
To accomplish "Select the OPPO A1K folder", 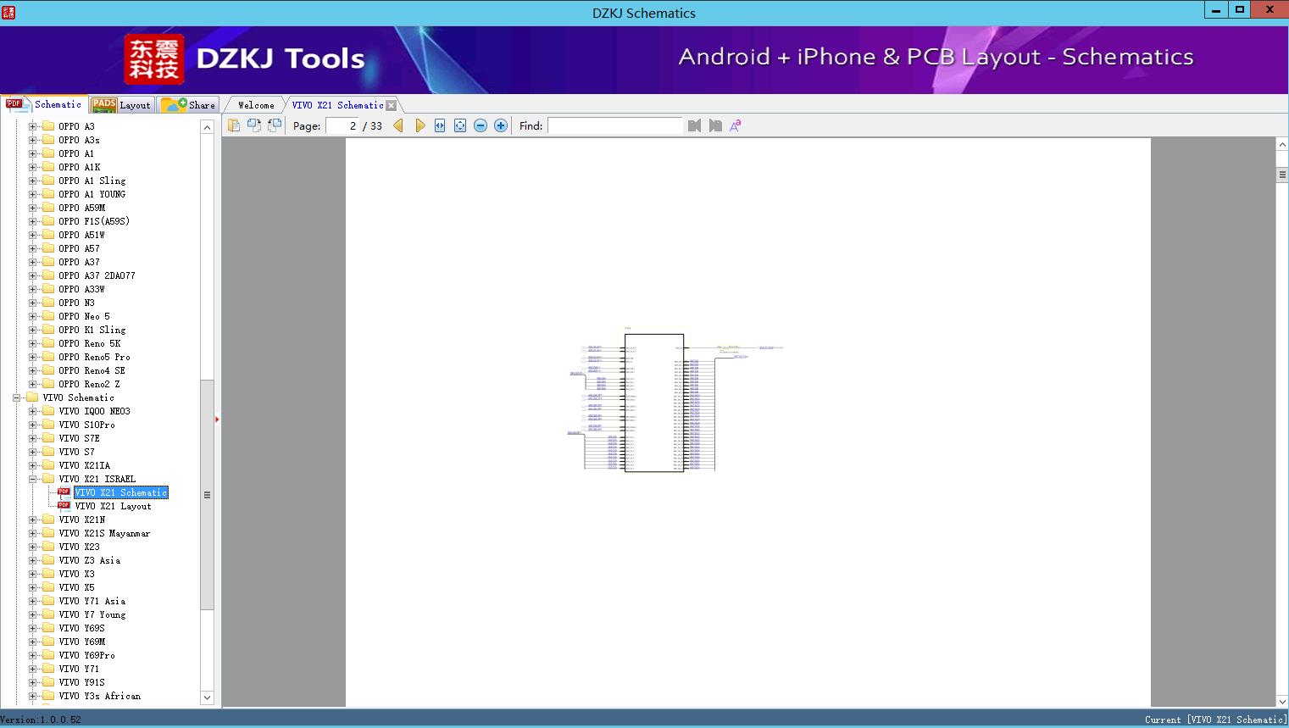I will 80,167.
